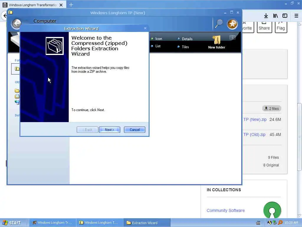Switch to Extraction Wizard taskbar item

147,223
